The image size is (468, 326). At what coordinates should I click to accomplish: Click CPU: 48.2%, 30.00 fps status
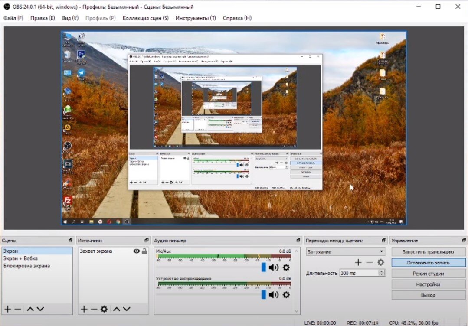pos(413,323)
